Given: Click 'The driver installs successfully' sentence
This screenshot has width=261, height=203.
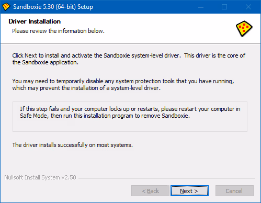Looking at the screenshot, I should click(73, 145).
